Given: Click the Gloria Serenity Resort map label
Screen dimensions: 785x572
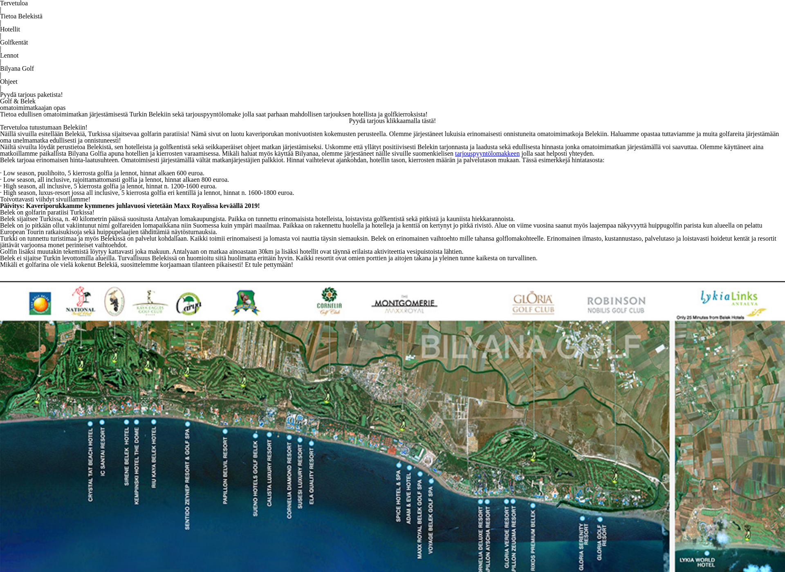Looking at the screenshot, I should coord(583,547).
